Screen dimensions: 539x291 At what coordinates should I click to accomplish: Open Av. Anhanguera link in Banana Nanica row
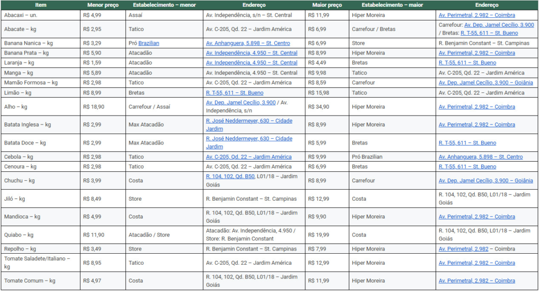coord(248,43)
